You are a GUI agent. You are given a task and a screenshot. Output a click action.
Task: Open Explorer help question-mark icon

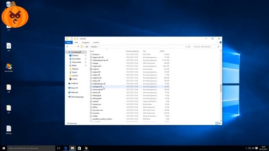pyautogui.click(x=220, y=42)
